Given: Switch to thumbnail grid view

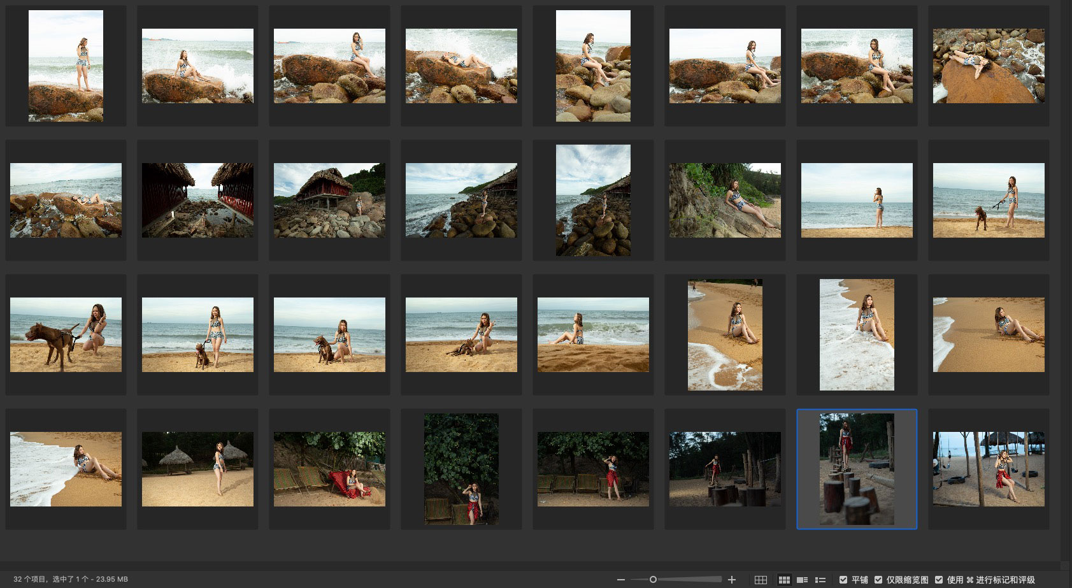Looking at the screenshot, I should coord(784,580).
